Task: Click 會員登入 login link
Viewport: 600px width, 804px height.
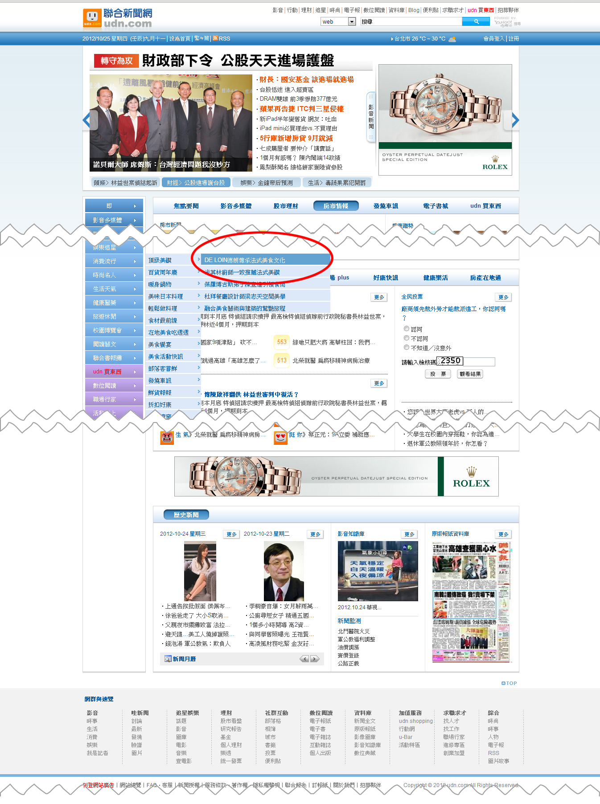Action: 494,39
